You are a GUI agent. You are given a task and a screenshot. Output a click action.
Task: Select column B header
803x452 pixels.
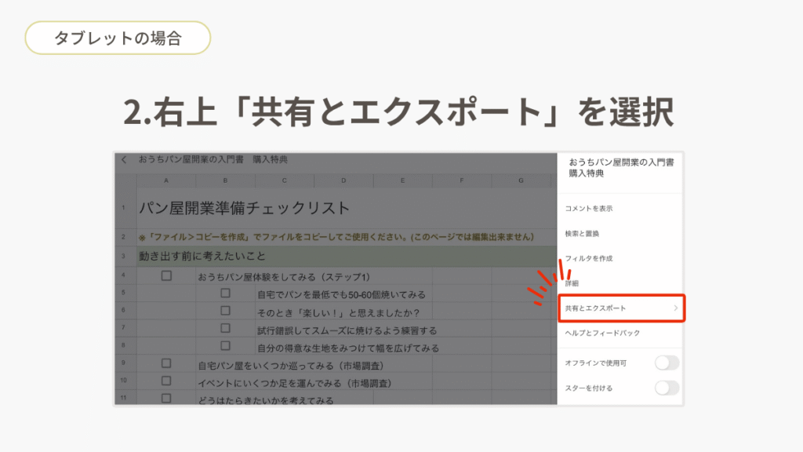[x=225, y=180]
